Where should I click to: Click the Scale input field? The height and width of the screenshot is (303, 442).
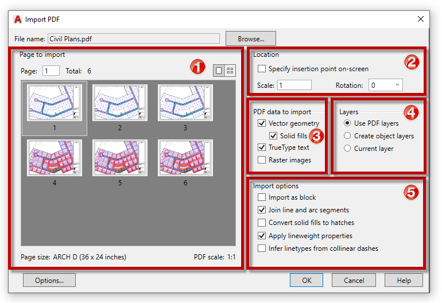click(294, 85)
